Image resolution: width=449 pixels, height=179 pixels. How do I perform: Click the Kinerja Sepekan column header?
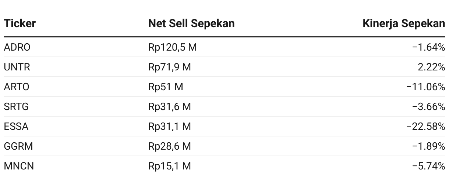[x=404, y=23]
